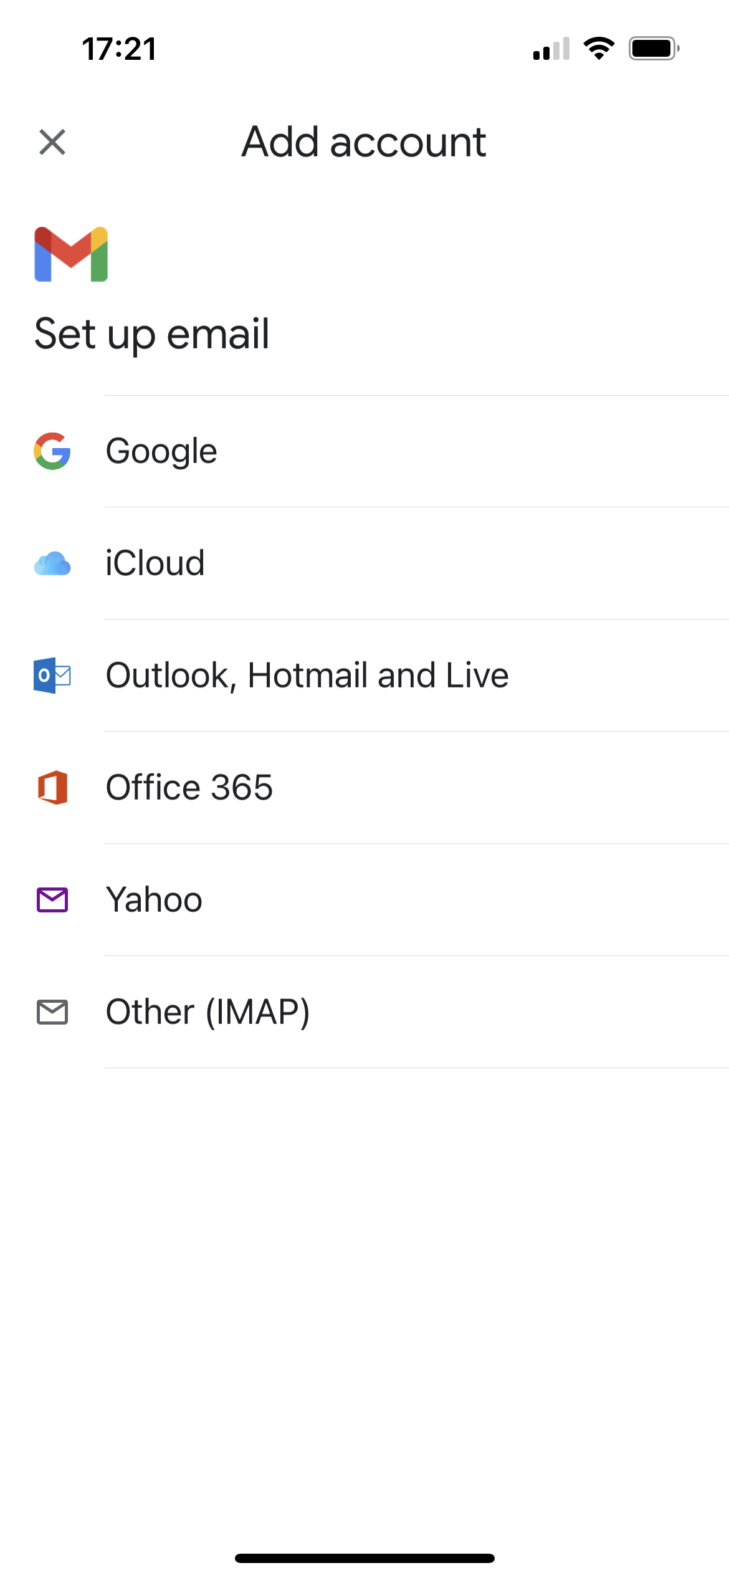This screenshot has height=1578, width=729.
Task: Tap the Add account title
Action: pos(364,142)
